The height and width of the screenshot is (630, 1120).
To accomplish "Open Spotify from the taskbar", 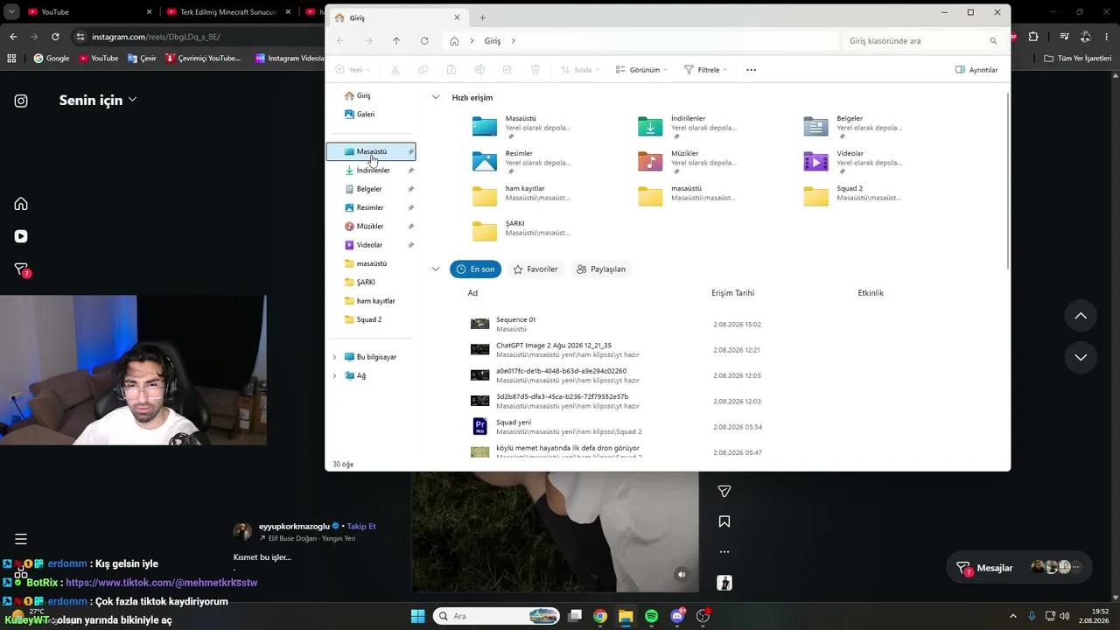I will pyautogui.click(x=651, y=616).
